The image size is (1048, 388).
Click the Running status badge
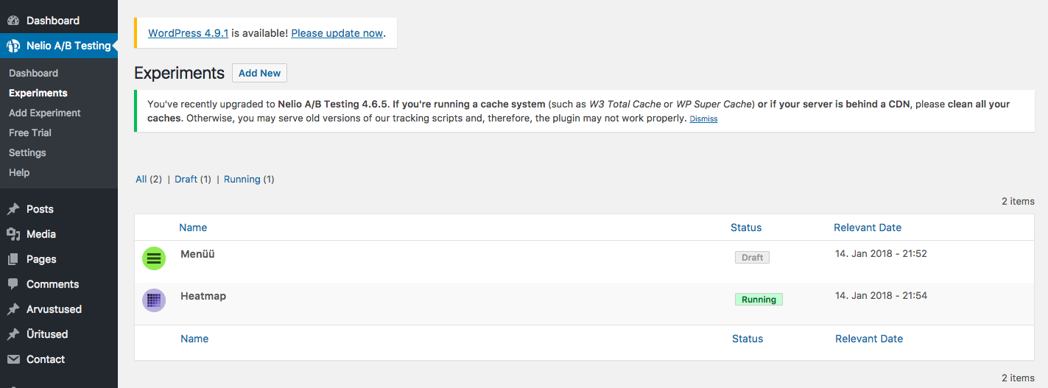point(759,299)
